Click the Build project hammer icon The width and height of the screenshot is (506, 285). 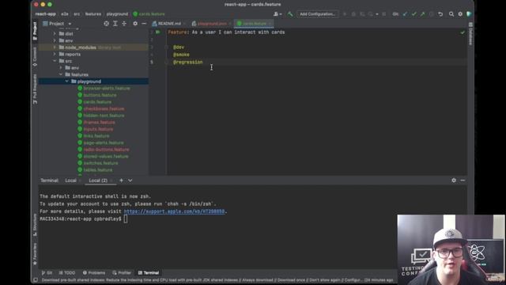290,14
